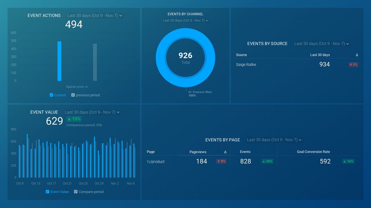This screenshot has width=371, height=208.
Task: Select the Saige Ratke source row
Action: tap(297, 64)
